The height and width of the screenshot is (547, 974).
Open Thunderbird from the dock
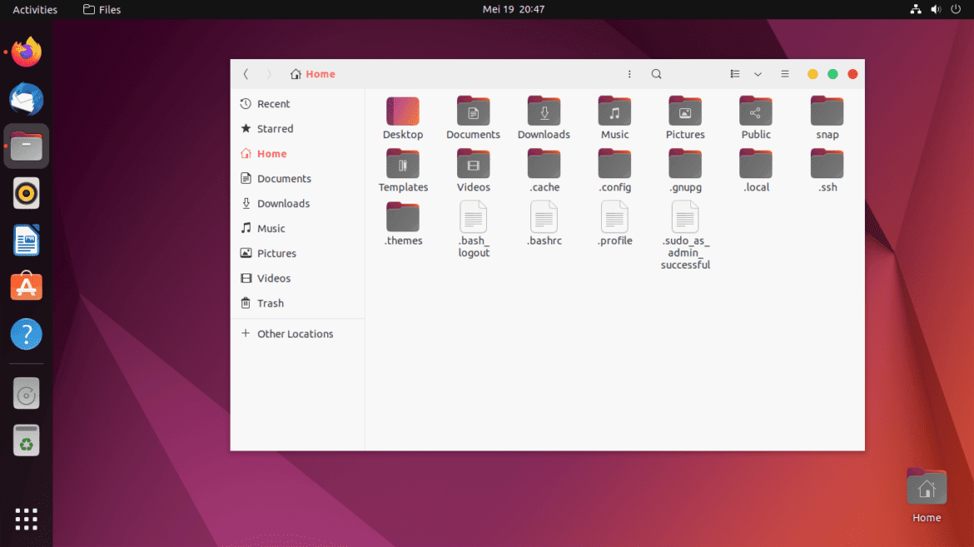[26, 98]
